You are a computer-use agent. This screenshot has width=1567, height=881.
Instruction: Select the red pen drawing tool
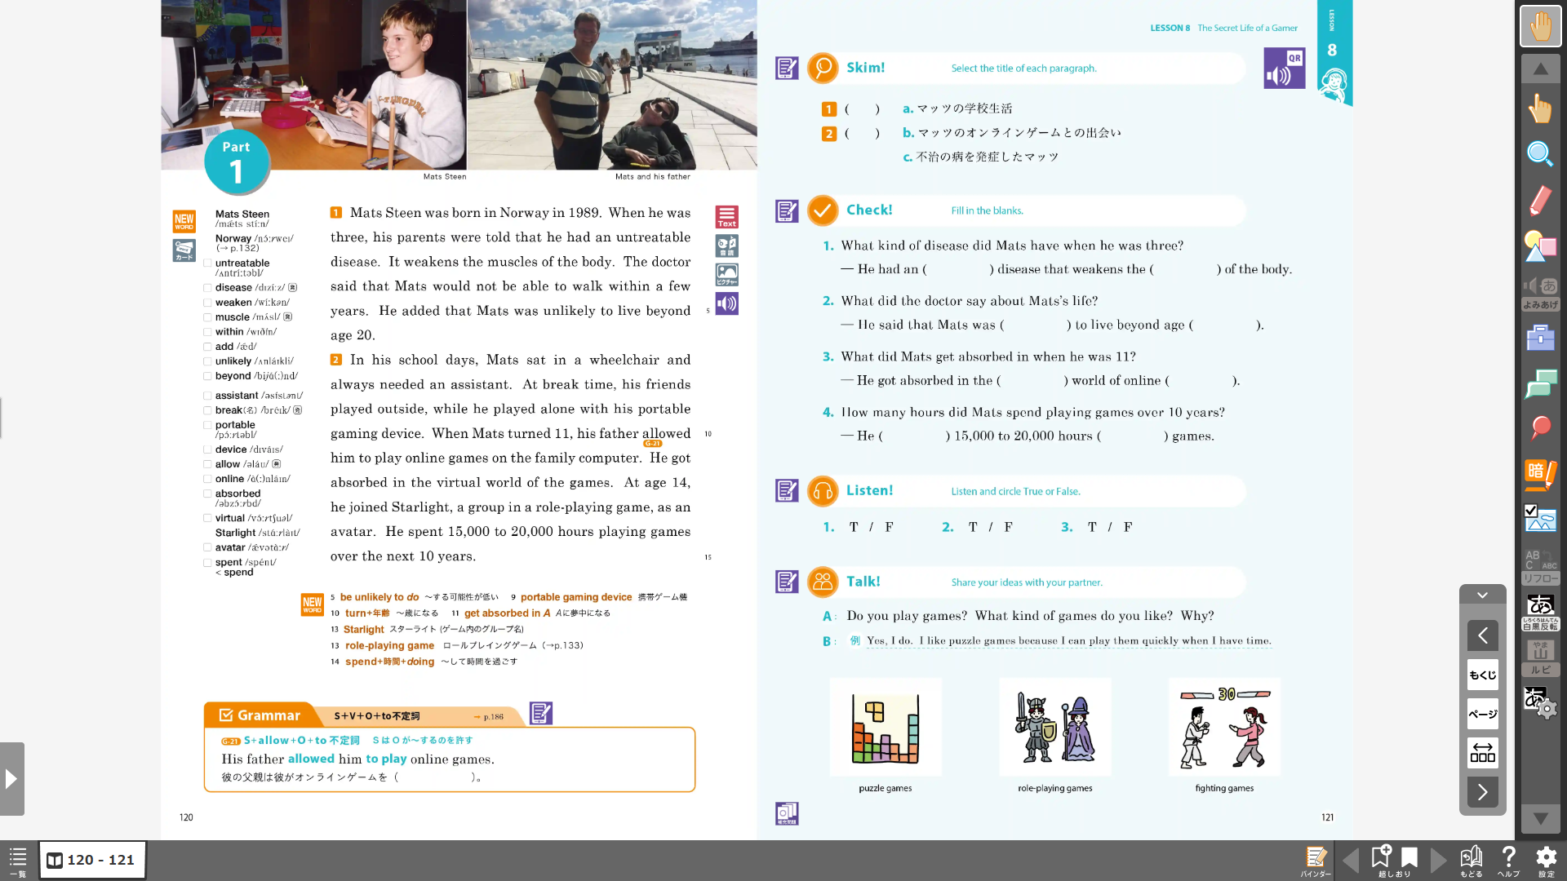tap(1540, 201)
